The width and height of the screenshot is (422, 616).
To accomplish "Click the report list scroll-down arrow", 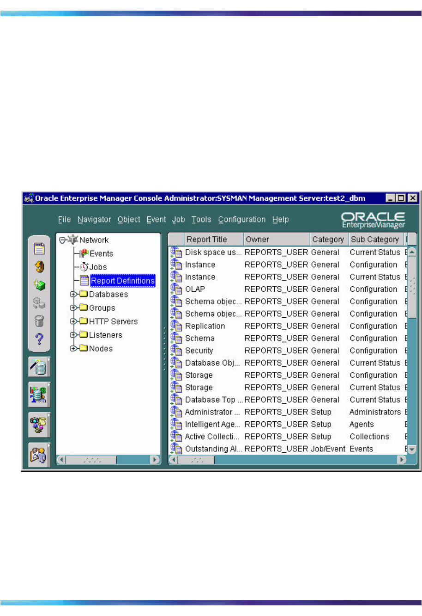I will 412,449.
